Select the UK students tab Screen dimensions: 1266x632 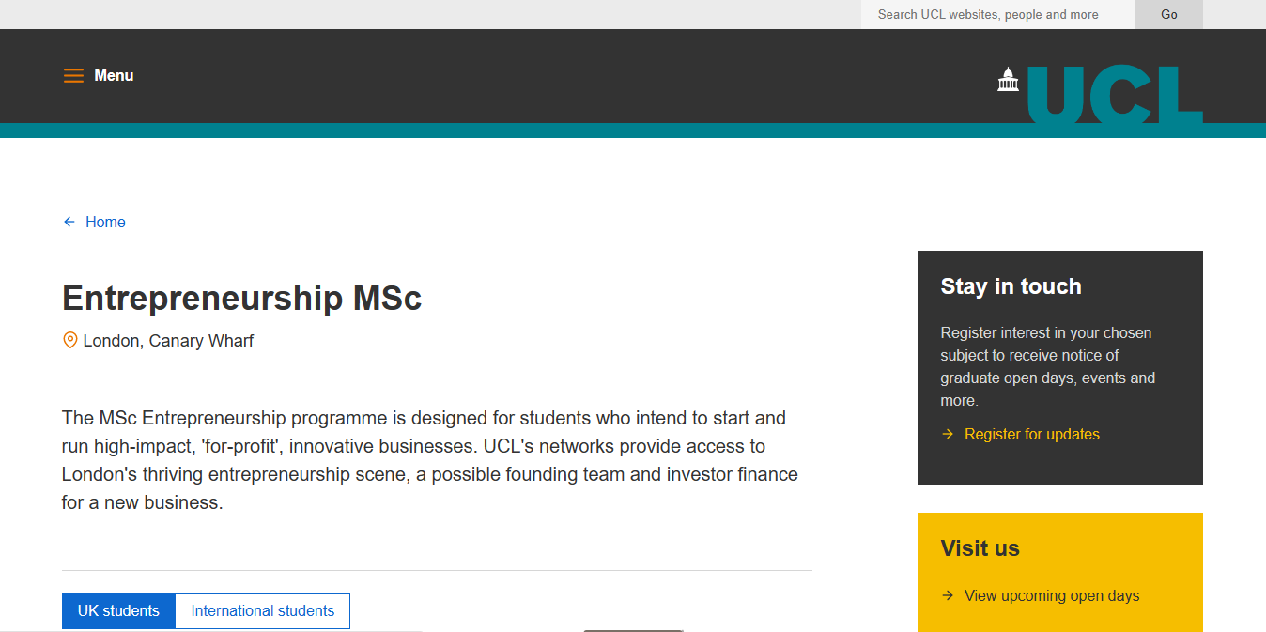pos(118,611)
